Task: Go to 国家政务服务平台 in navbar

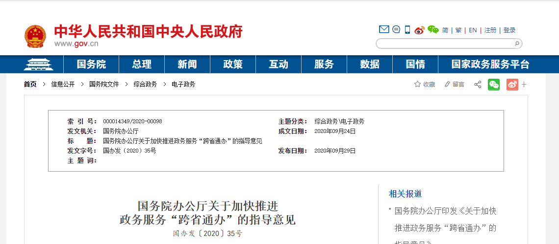Action: tap(490, 64)
